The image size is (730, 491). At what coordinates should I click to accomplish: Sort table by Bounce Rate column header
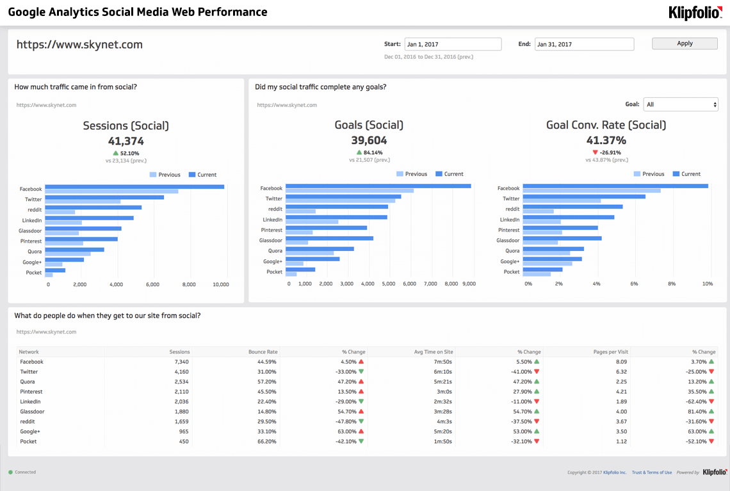[x=263, y=352]
